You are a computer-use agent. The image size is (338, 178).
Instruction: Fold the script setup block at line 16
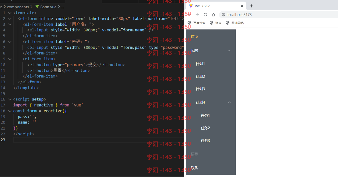[x=10, y=99]
